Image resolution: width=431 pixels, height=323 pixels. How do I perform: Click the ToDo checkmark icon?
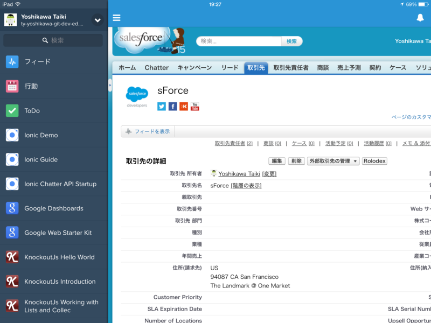11,110
